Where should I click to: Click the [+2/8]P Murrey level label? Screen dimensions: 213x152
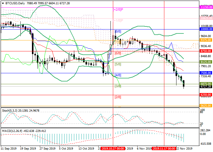[x=118, y=9]
